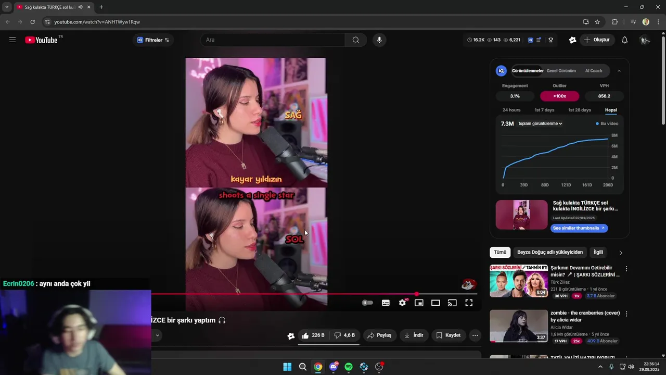Select the 24 hours range
666x375 pixels.
(x=511, y=110)
